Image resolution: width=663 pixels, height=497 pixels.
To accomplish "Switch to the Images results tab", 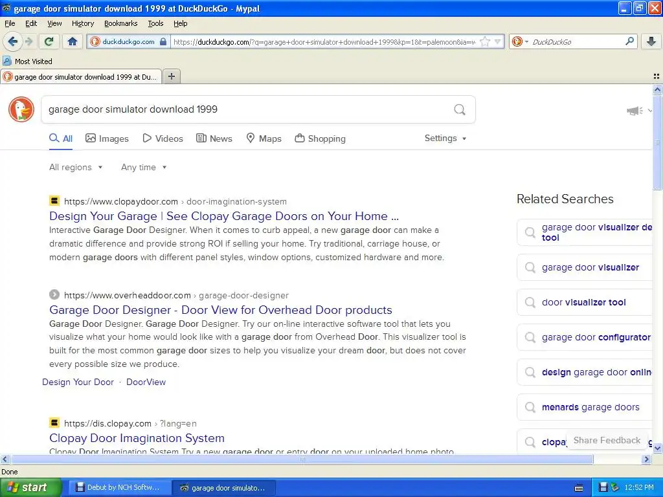I will coord(107,138).
